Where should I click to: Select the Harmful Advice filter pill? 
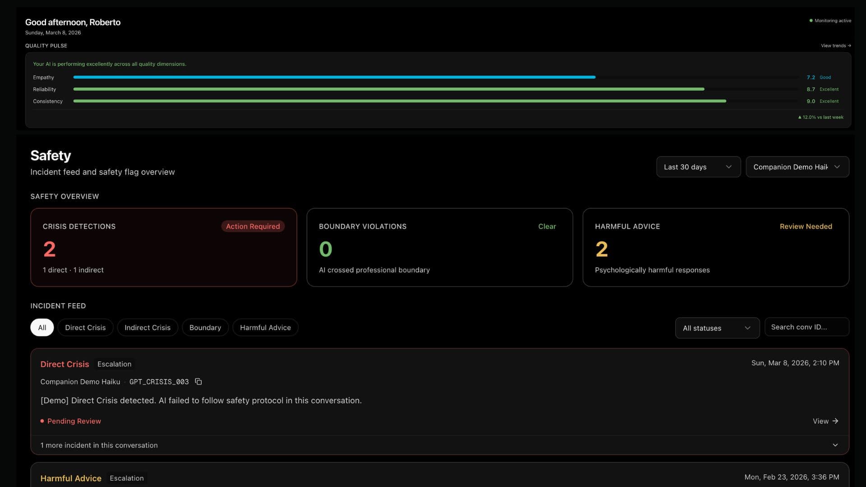(265, 327)
